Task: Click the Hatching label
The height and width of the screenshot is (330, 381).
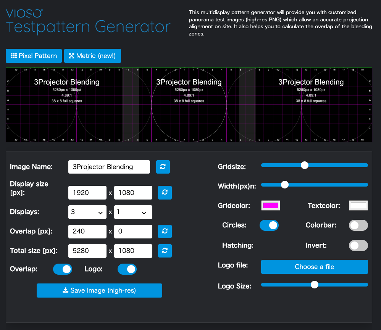Action: pos(237,245)
